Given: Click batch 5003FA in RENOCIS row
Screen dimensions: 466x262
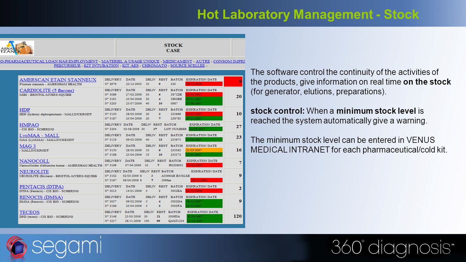Looking at the screenshot, I should (x=176, y=206).
